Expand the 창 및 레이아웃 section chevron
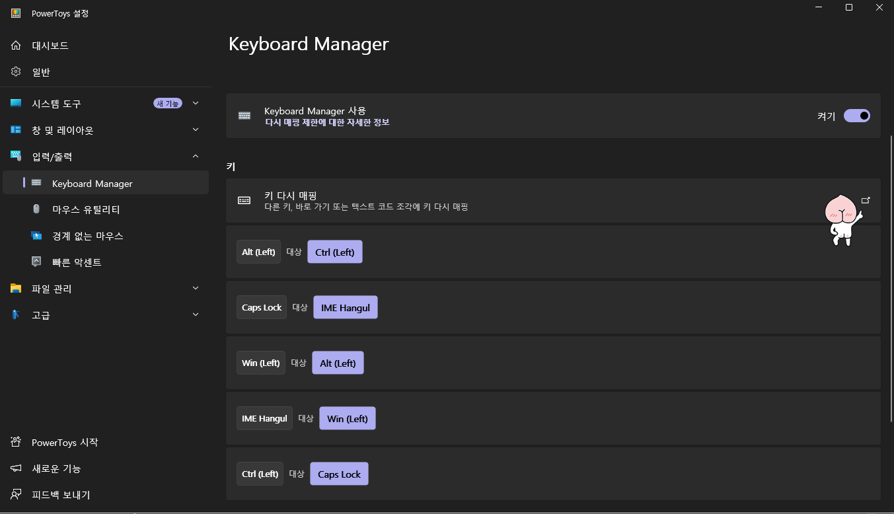 pos(195,130)
